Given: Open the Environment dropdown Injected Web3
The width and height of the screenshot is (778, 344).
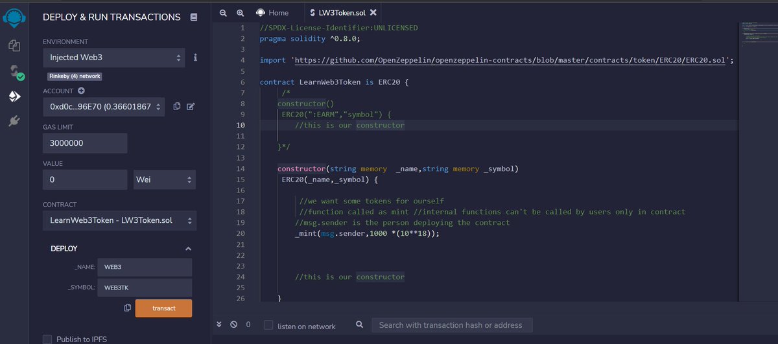Looking at the screenshot, I should pyautogui.click(x=114, y=58).
